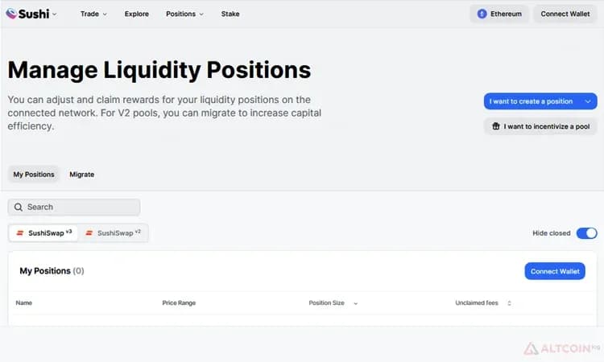Sort by Unclaimed fees arrows icon
The height and width of the screenshot is (362, 604).
(x=509, y=303)
